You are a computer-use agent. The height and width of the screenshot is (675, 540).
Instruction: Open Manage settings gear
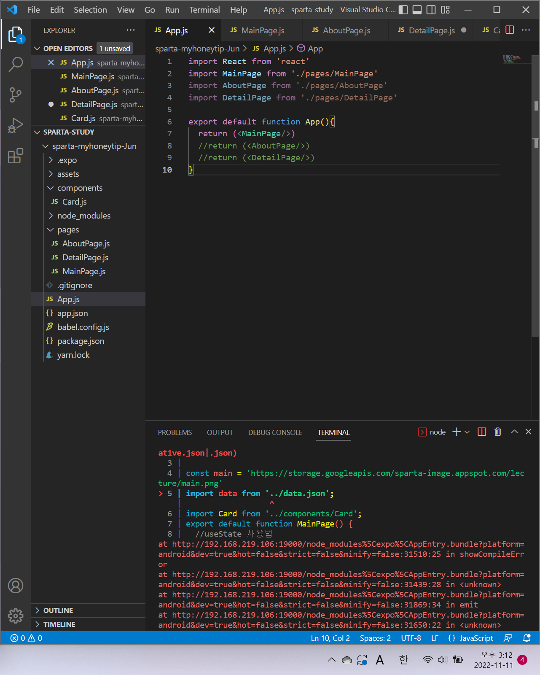16,616
